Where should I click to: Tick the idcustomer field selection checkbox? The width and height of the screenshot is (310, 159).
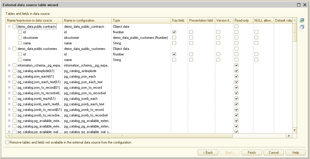[x=20, y=38]
